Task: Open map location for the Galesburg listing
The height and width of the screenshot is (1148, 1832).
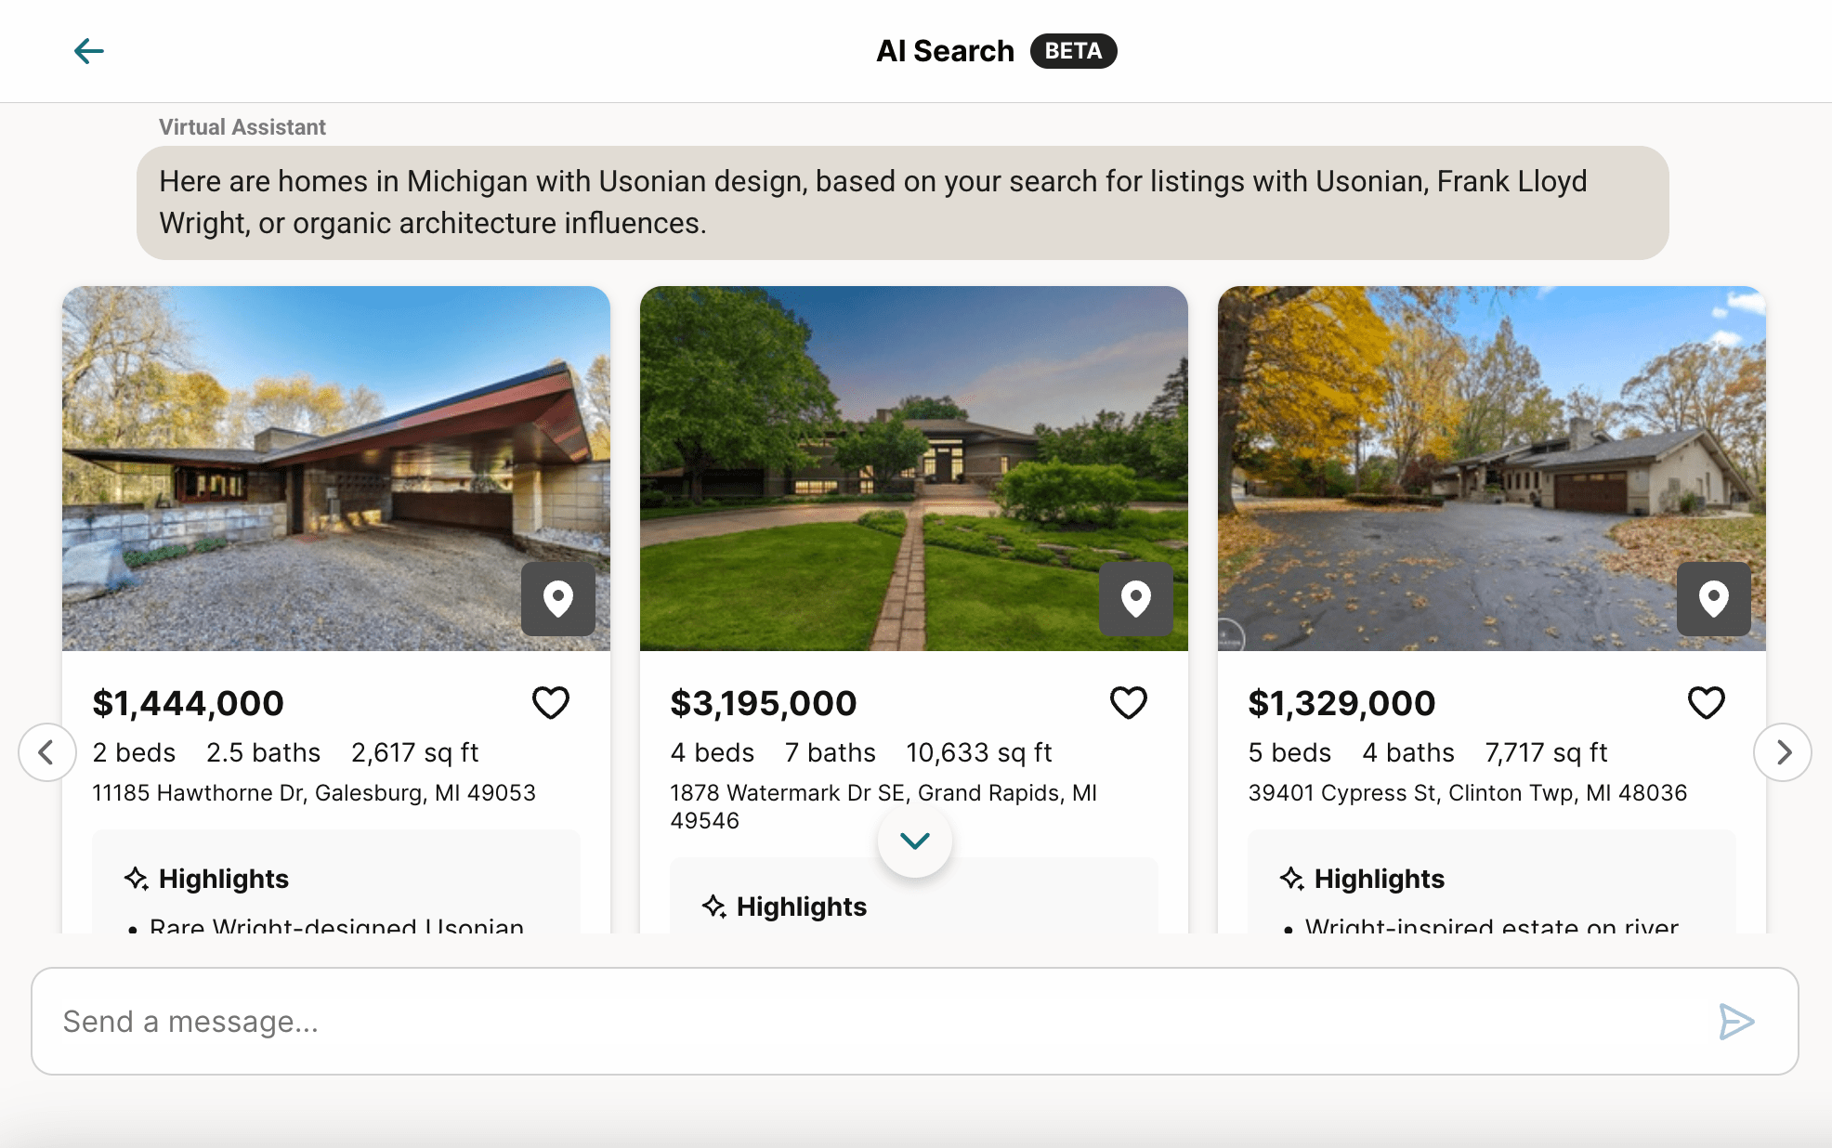Action: point(557,601)
